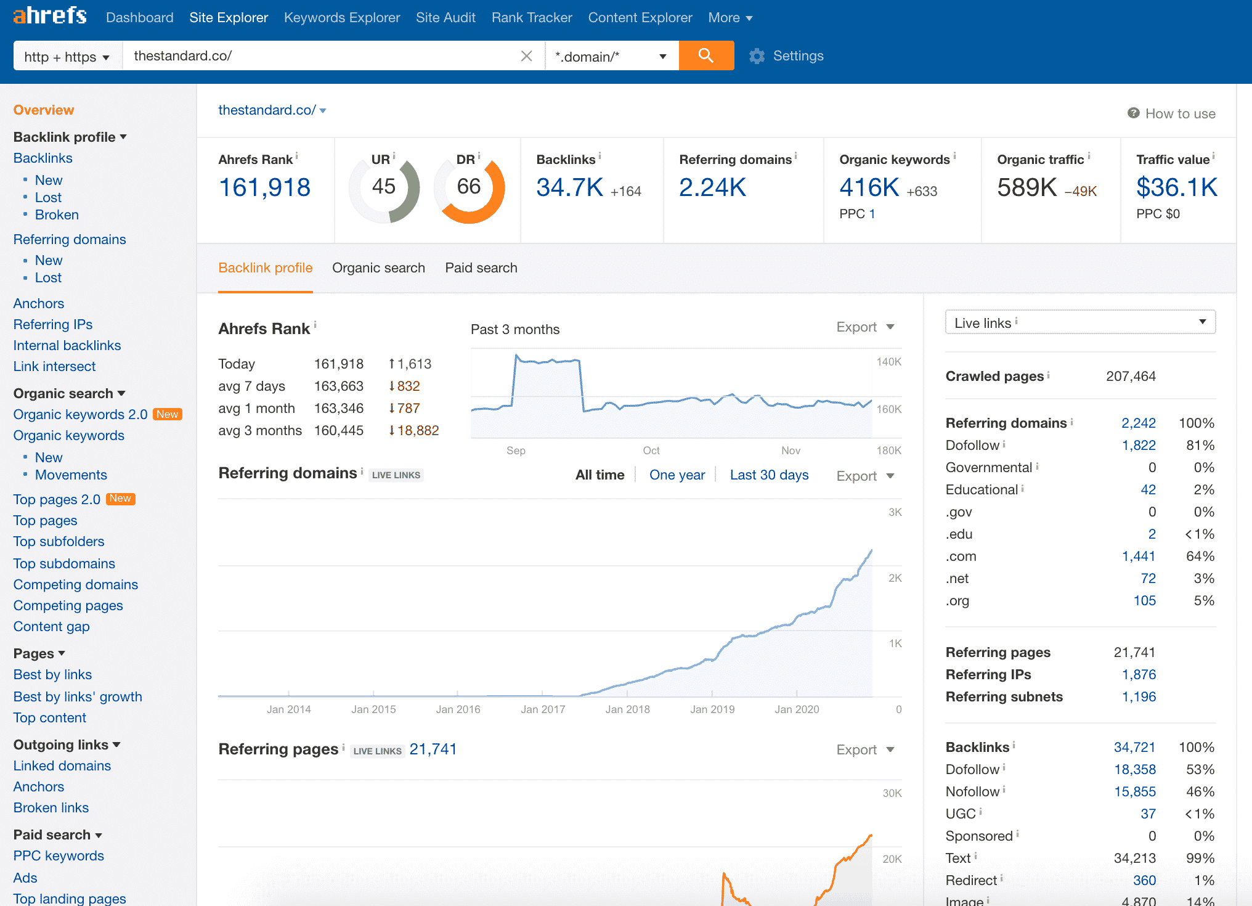Click the info icon next to Organic traffic
Viewport: 1252px width, 906px height.
click(1089, 157)
